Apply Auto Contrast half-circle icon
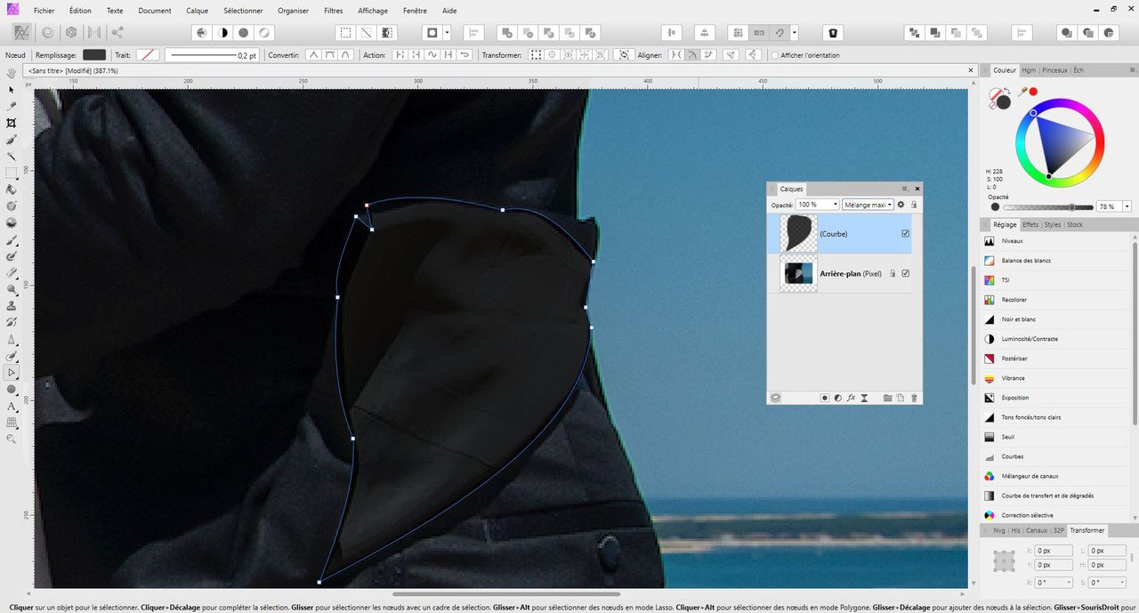 (222, 32)
